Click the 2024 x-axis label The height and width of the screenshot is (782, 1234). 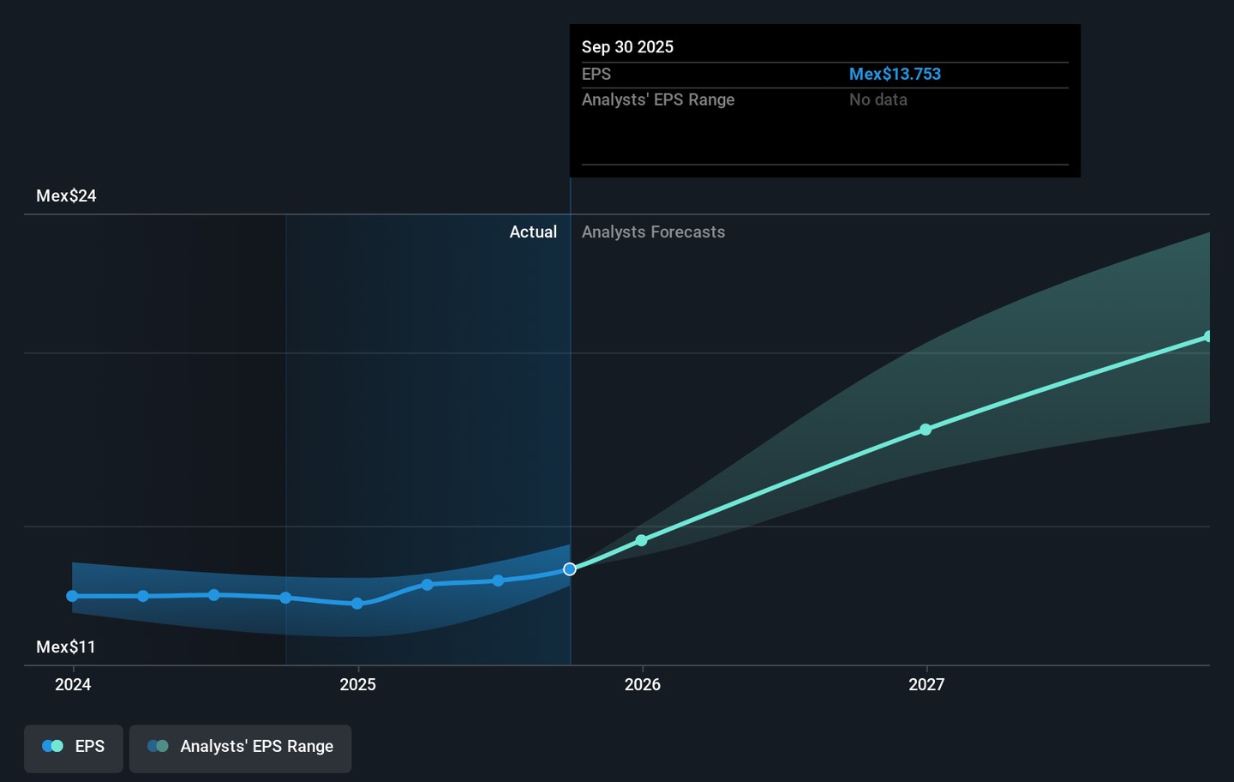point(73,684)
